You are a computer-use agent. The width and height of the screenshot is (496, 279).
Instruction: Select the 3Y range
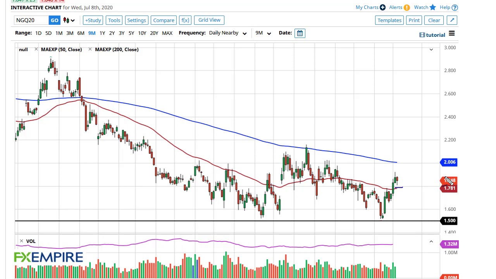point(122,33)
